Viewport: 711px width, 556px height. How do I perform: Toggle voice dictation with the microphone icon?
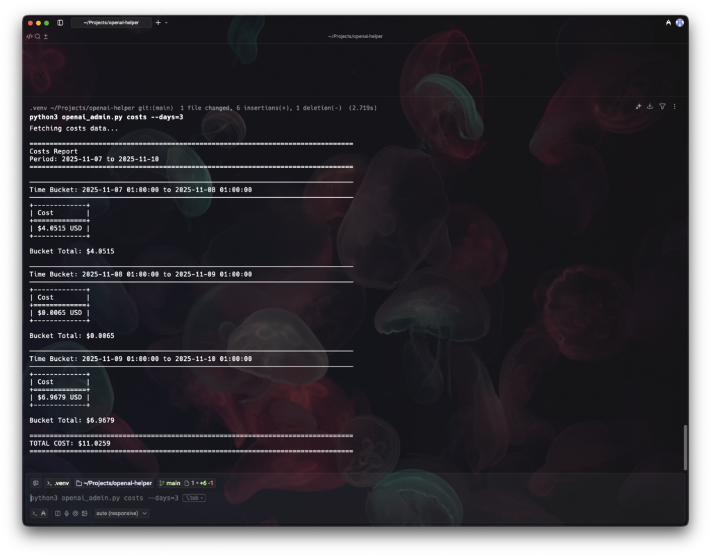pyautogui.click(x=66, y=513)
